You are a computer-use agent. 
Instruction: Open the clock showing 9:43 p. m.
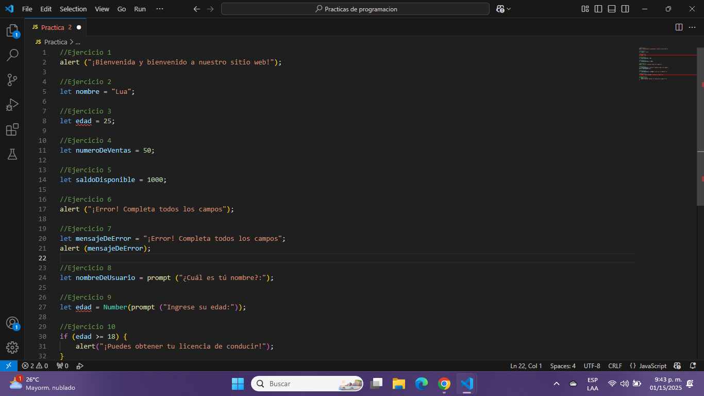[x=666, y=384]
